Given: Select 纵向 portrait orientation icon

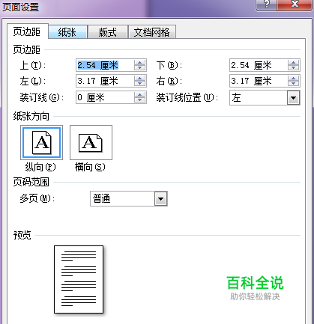Looking at the screenshot, I should click(41, 143).
